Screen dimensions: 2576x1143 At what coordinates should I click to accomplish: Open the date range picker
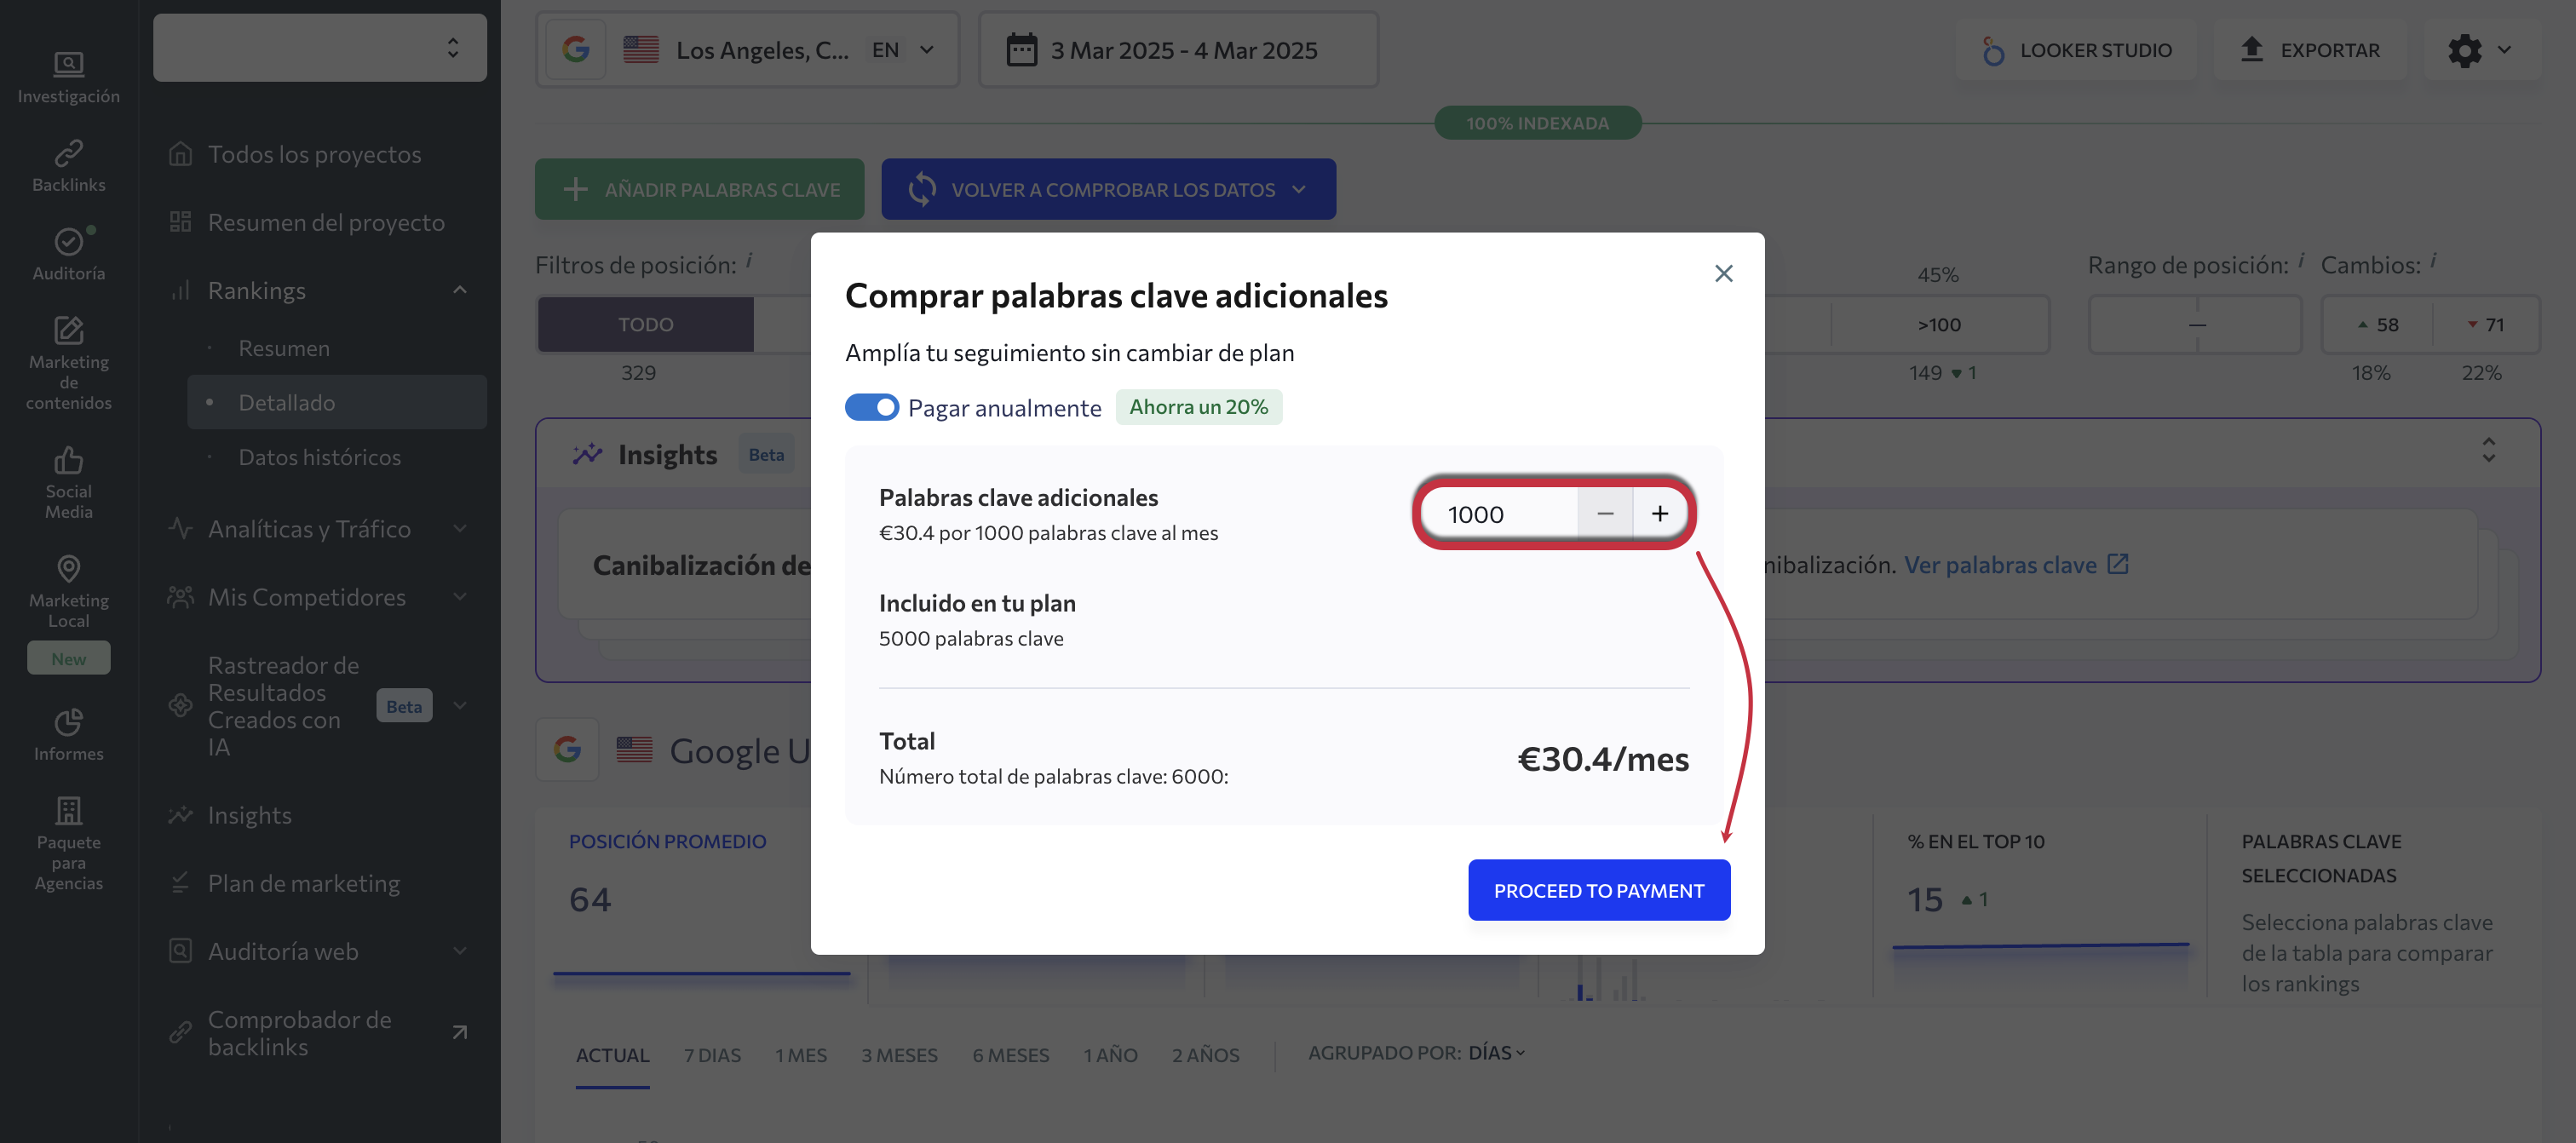(1178, 49)
